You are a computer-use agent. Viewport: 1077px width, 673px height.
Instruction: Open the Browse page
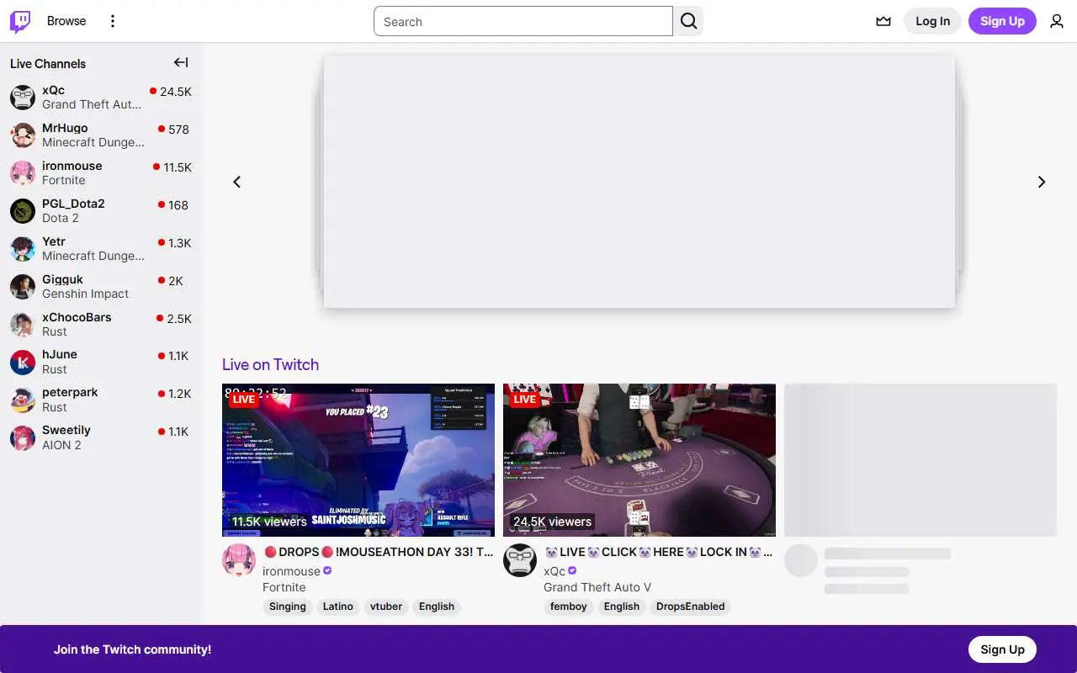[66, 21]
